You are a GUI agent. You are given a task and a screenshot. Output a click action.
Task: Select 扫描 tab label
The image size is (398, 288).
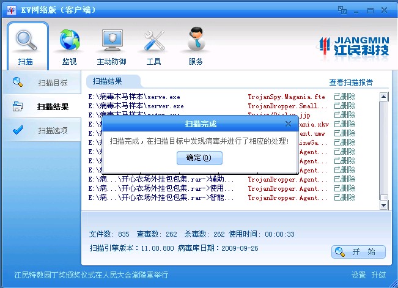pyautogui.click(x=26, y=62)
